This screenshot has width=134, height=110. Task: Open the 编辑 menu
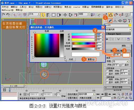14,7
